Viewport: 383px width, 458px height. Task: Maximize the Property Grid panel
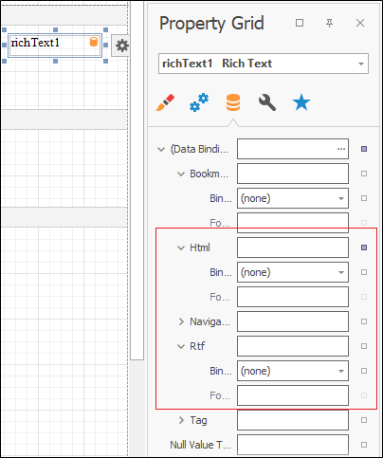(300, 23)
